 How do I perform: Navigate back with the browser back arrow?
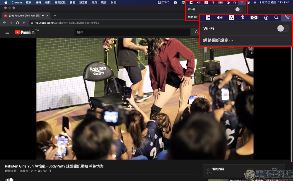[x=4, y=23]
